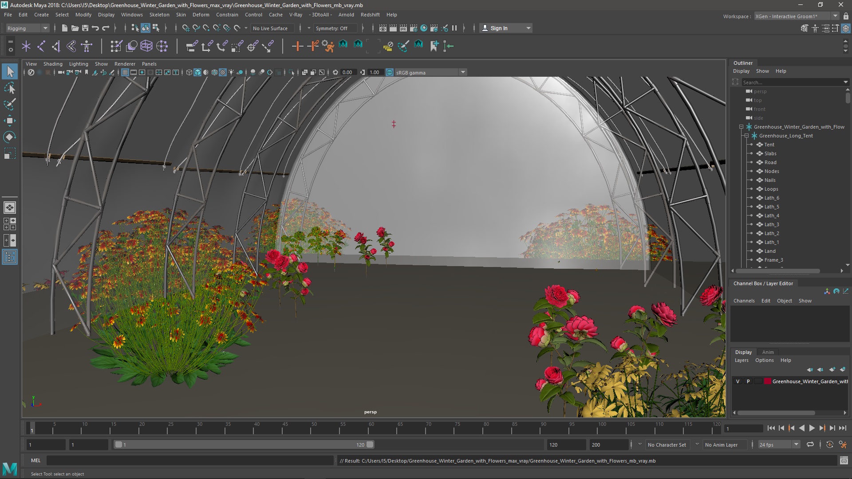Open the viewport Shading menu
The image size is (852, 479).
pyautogui.click(x=53, y=64)
